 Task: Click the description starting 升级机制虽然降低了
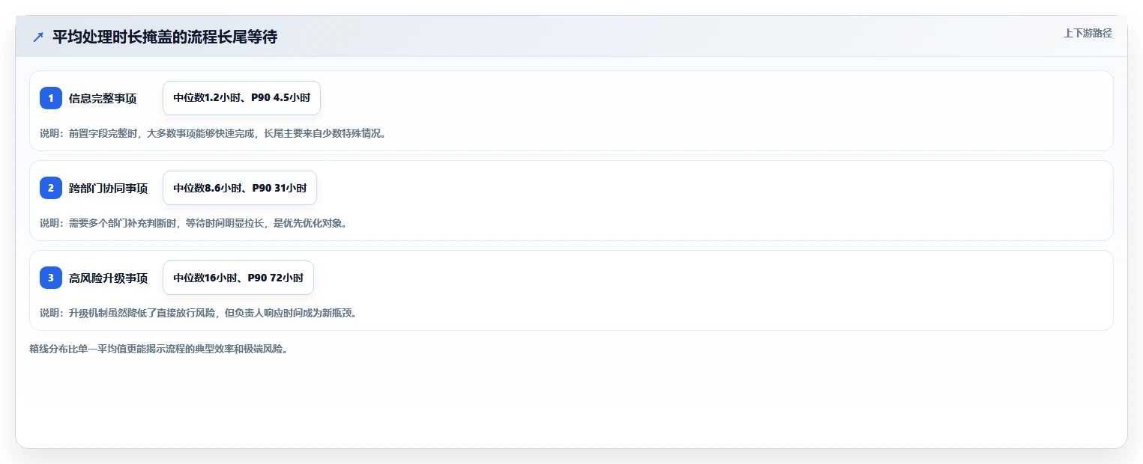(213, 314)
